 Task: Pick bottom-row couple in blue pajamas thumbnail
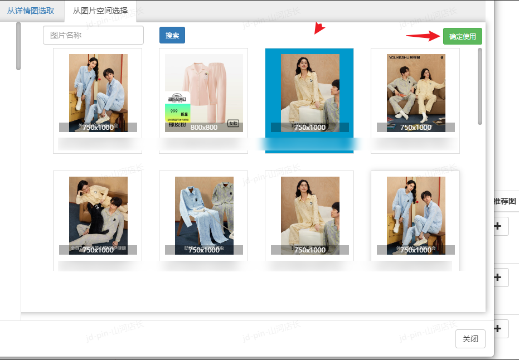point(415,216)
